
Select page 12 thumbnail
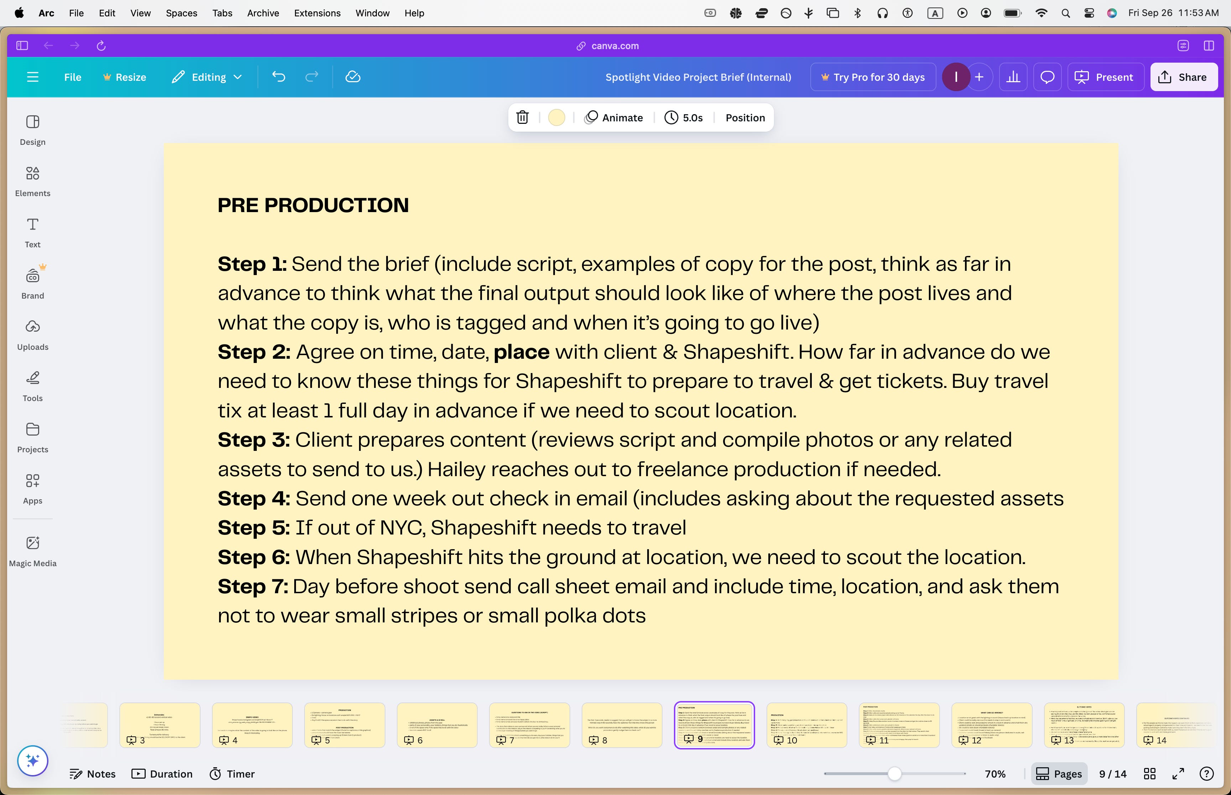(991, 724)
